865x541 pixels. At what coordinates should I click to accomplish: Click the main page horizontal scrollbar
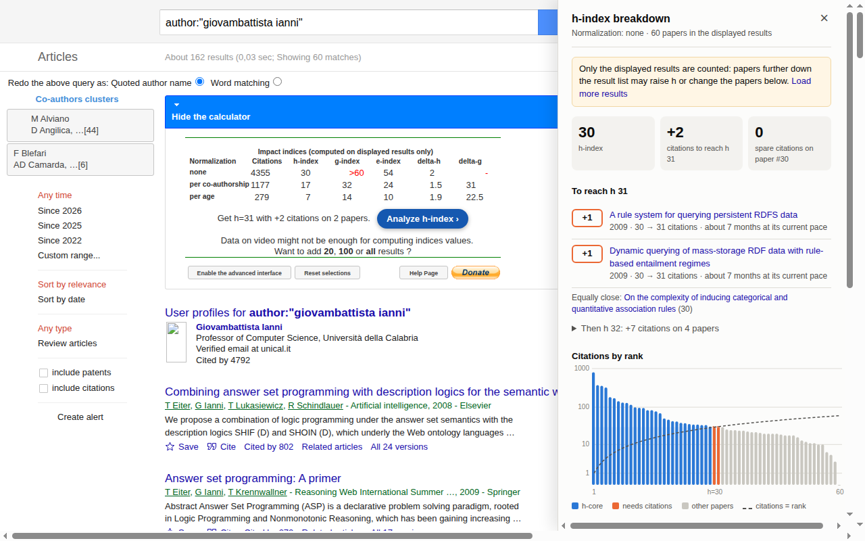[x=272, y=536]
